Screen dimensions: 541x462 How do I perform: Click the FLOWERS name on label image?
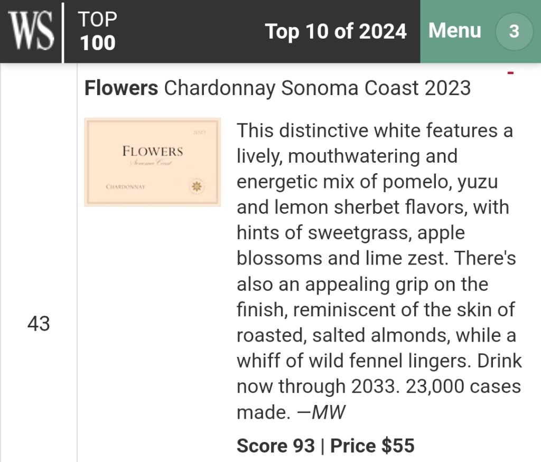[x=152, y=152]
